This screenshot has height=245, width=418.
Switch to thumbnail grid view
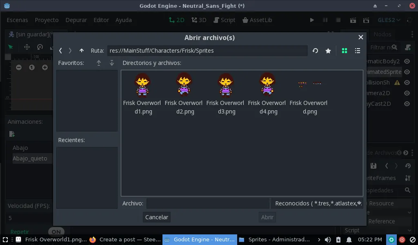click(x=345, y=51)
